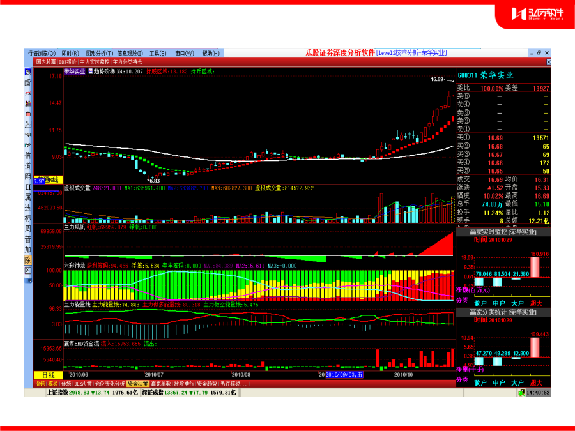This screenshot has width=575, height=431.
Task: Click the second icon in the left toolbar
Action: (28, 83)
